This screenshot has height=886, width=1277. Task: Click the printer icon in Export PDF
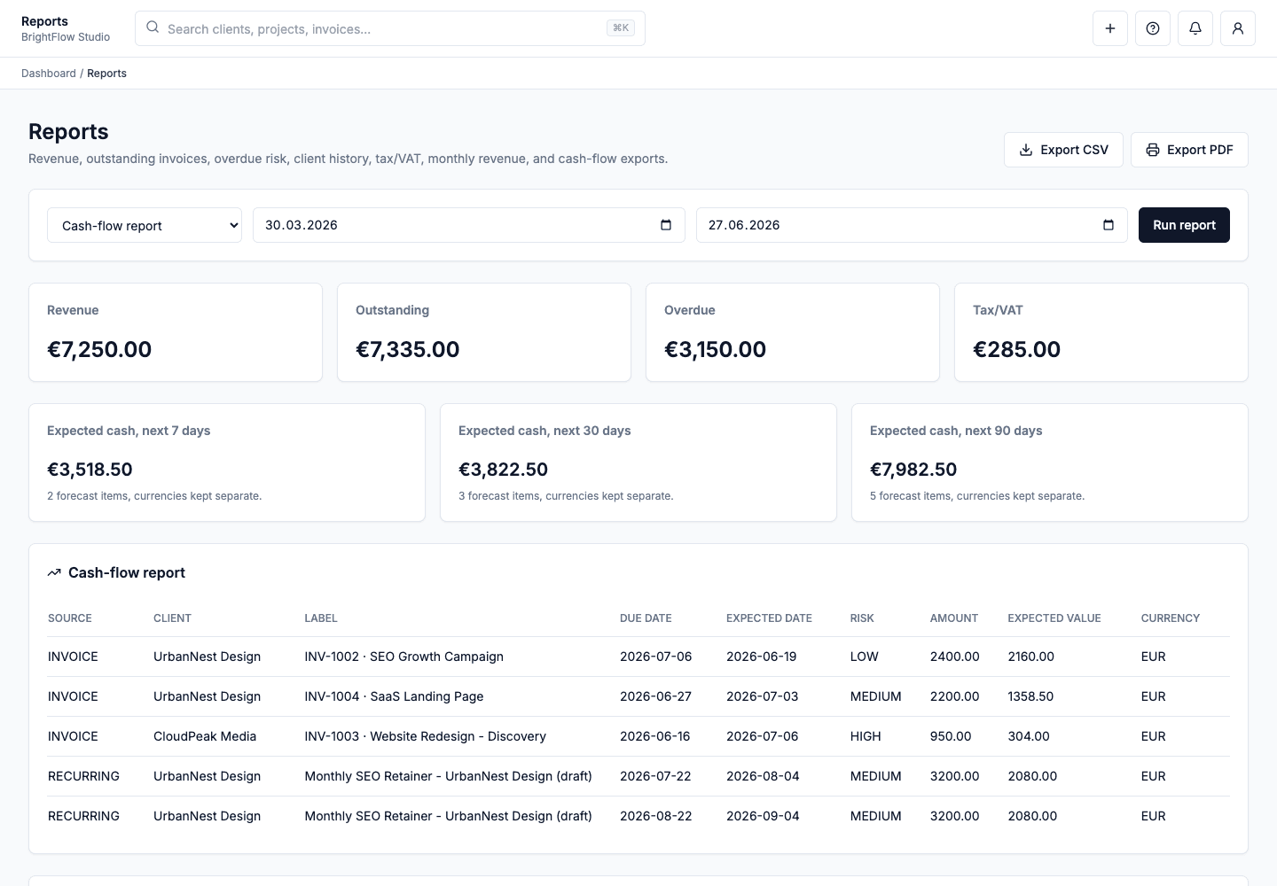(1153, 150)
